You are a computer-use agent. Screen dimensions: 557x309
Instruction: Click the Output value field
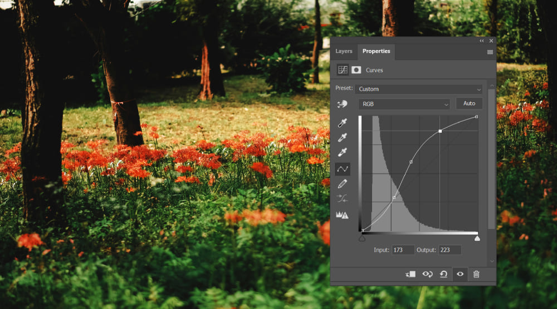click(x=449, y=250)
